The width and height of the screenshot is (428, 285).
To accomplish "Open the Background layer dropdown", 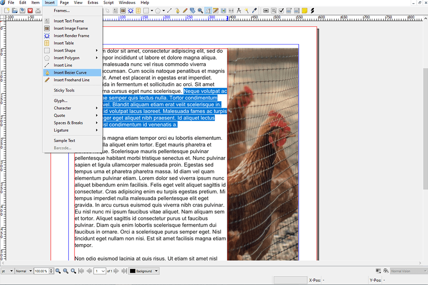I will (144, 271).
